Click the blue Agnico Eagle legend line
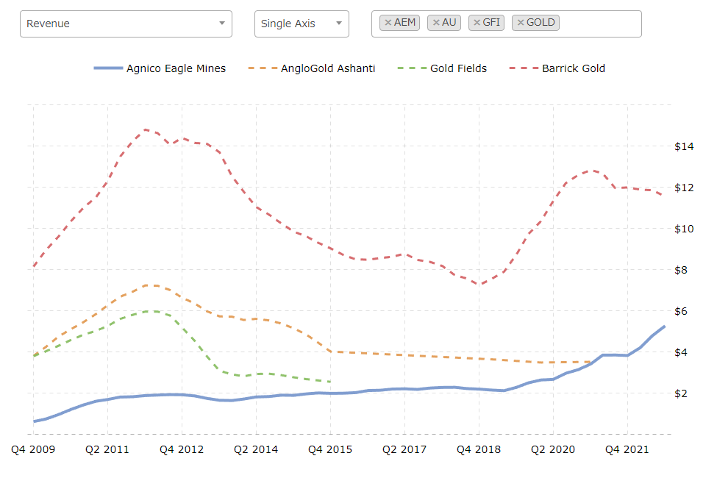717x478 pixels. click(108, 68)
